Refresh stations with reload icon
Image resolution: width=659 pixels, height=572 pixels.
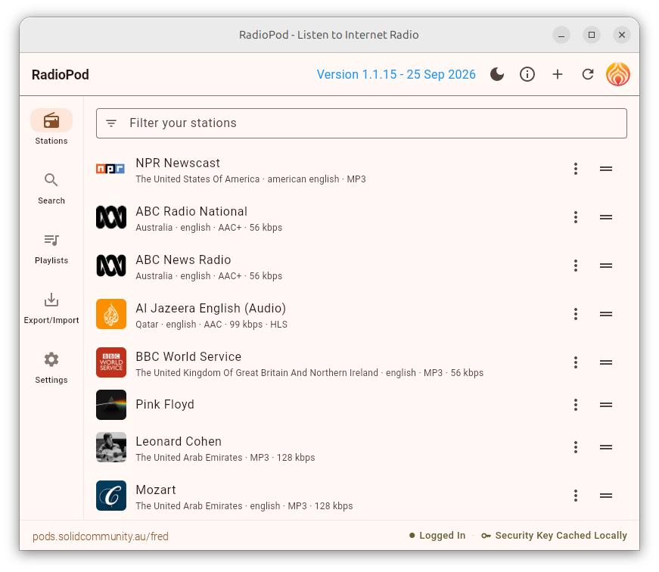pyautogui.click(x=588, y=74)
